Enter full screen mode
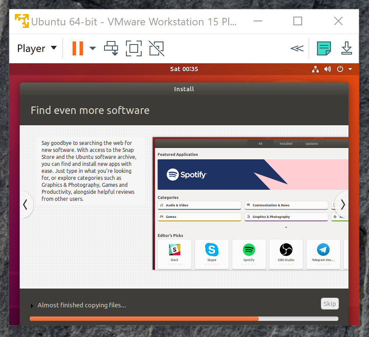Viewport: 369px width, 337px height. point(134,48)
